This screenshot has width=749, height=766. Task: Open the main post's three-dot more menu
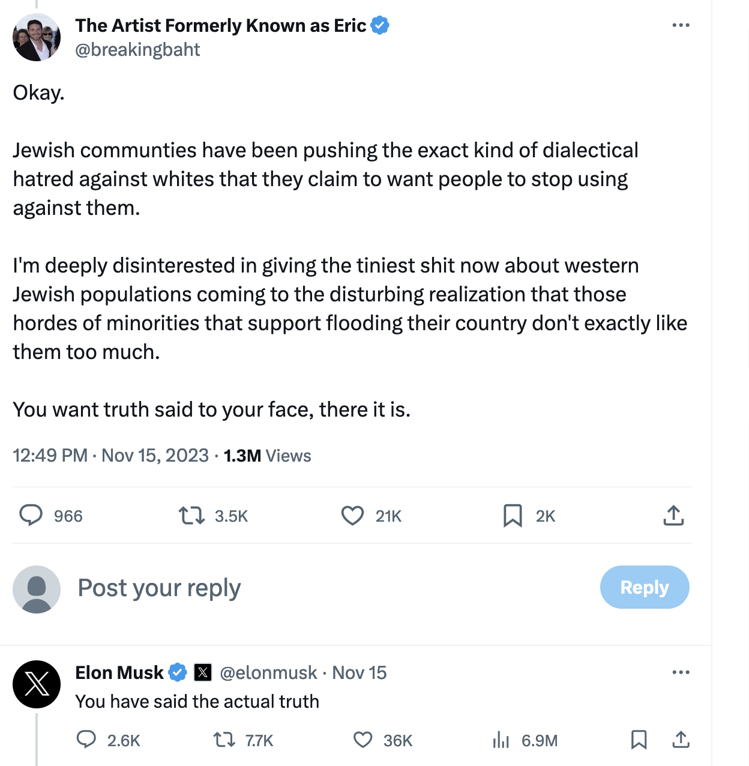click(x=681, y=25)
